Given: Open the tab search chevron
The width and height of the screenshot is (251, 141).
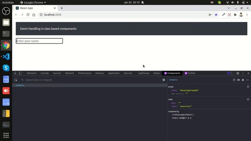Looking at the screenshot, I should point(229,8).
